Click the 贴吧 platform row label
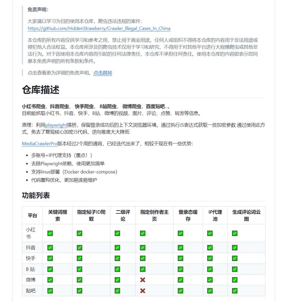Viewport: 290px width, 302px height. point(31,291)
